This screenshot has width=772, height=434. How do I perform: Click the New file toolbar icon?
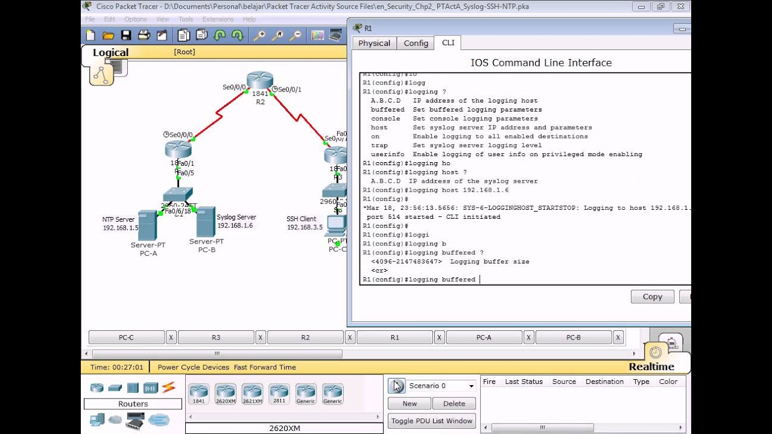point(90,36)
